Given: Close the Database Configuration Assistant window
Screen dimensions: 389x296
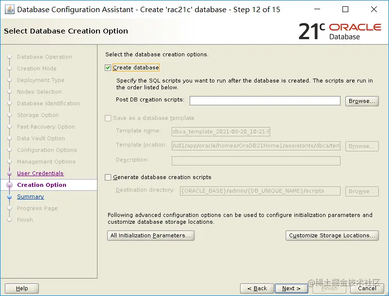Looking at the screenshot, I should [373, 9].
